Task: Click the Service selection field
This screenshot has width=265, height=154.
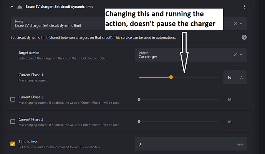Action: pos(115,24)
